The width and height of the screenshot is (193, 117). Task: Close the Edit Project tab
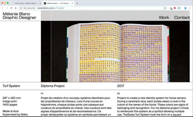pyautogui.click(x=40, y=3)
